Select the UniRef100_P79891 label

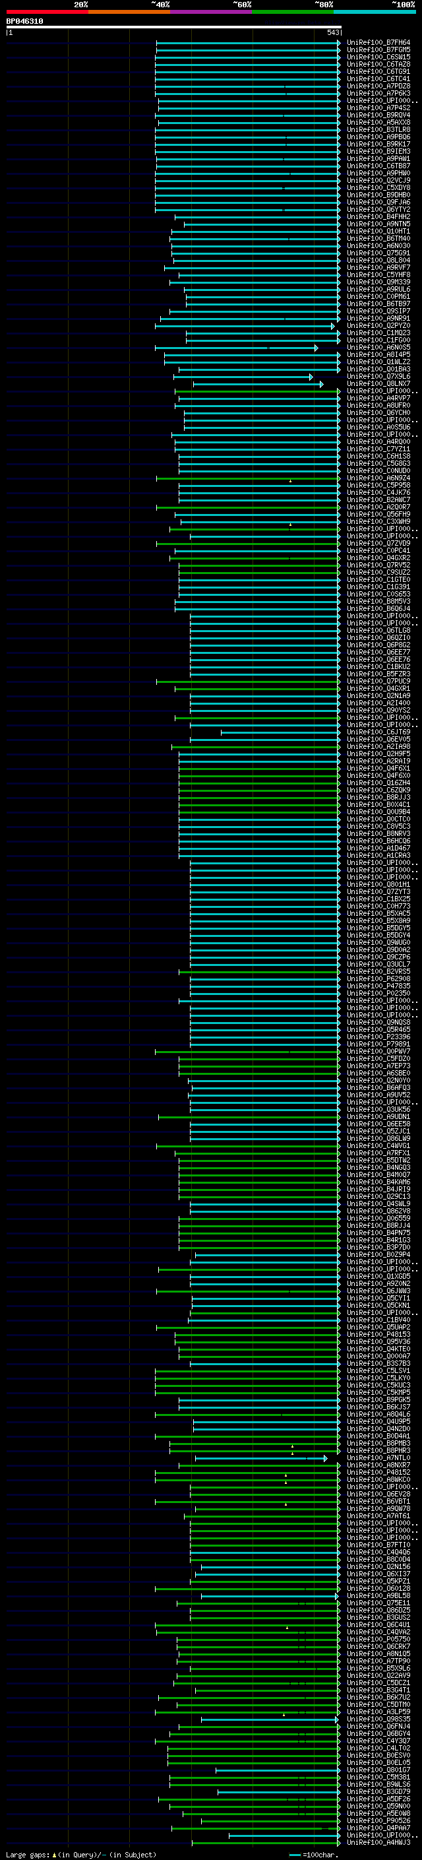pyautogui.click(x=378, y=1044)
